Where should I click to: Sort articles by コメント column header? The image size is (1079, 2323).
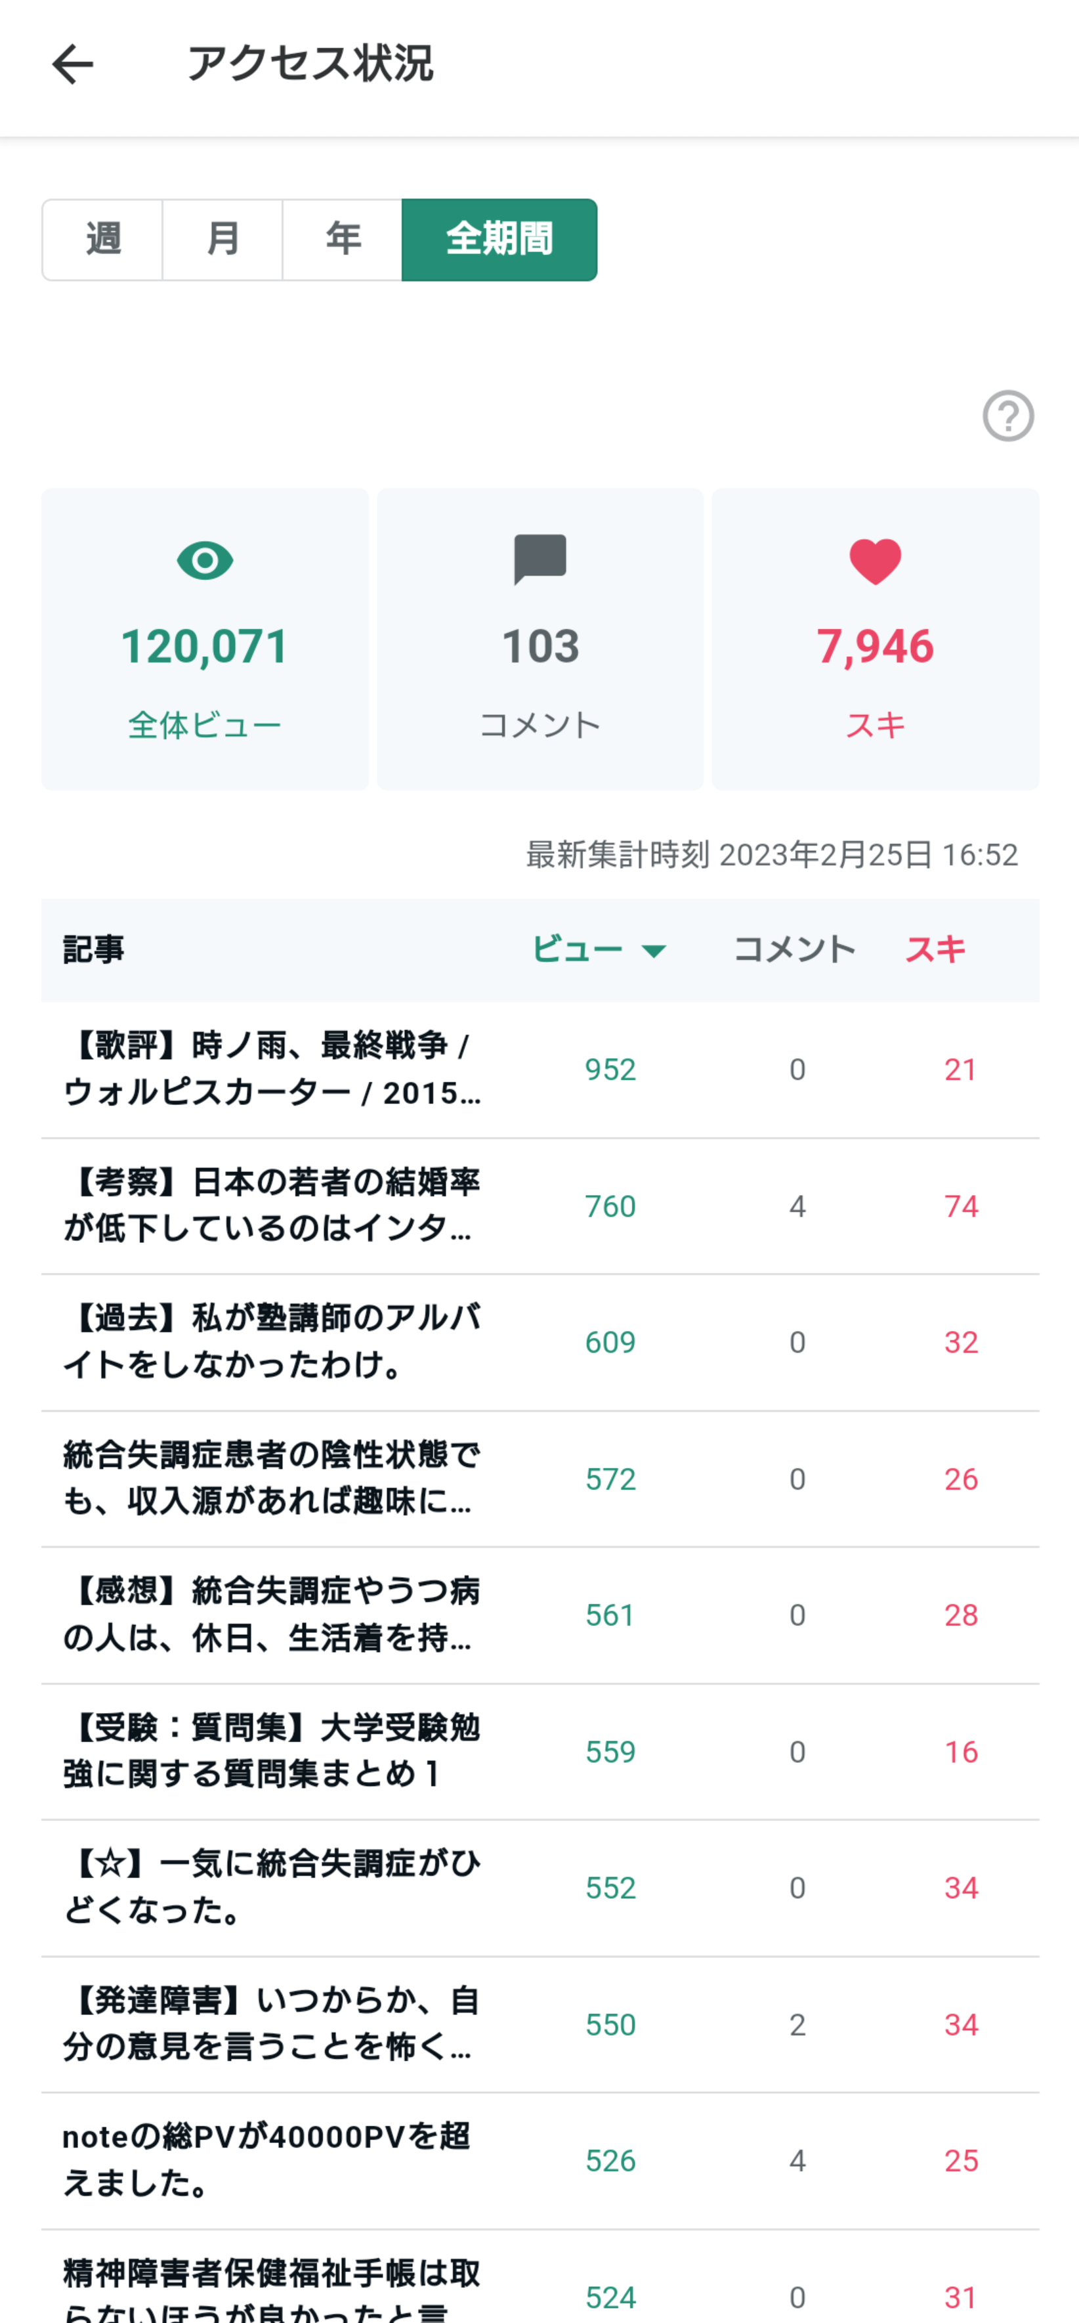click(x=794, y=949)
